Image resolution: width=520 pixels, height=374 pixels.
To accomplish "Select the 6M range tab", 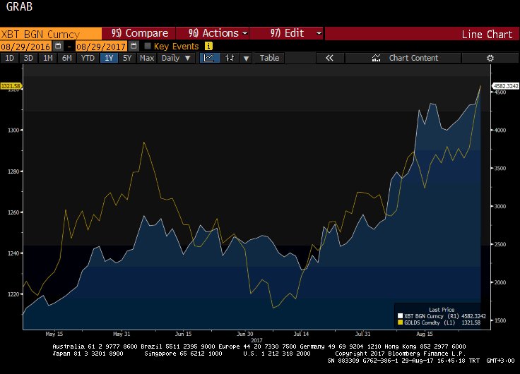I will 66,58.
